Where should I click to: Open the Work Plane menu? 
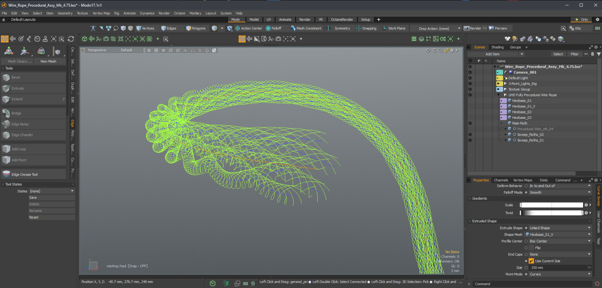394,28
